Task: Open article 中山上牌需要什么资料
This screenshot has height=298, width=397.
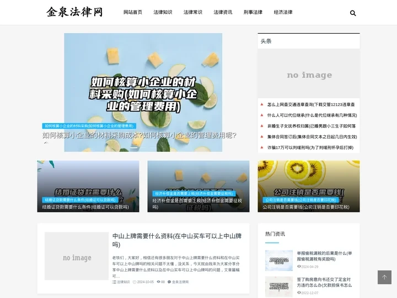Action: tap(177, 240)
